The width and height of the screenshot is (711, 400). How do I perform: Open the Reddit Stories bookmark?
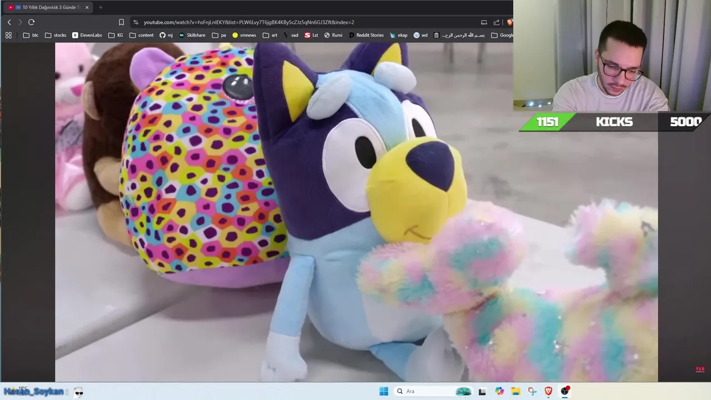[366, 35]
